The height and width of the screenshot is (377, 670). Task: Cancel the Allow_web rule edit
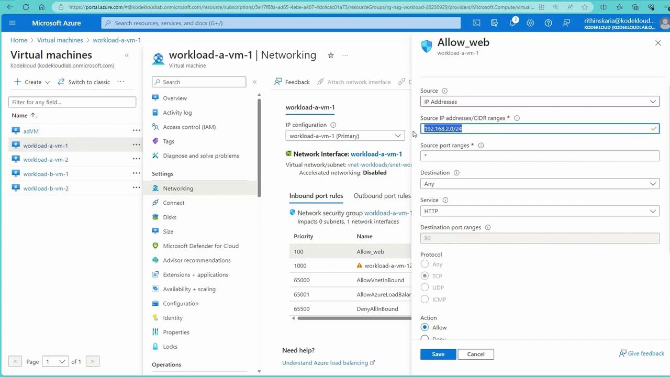click(476, 354)
